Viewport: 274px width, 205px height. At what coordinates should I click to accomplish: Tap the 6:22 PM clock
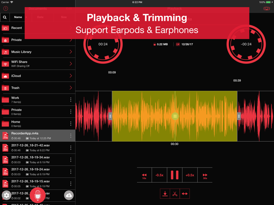point(137,2)
